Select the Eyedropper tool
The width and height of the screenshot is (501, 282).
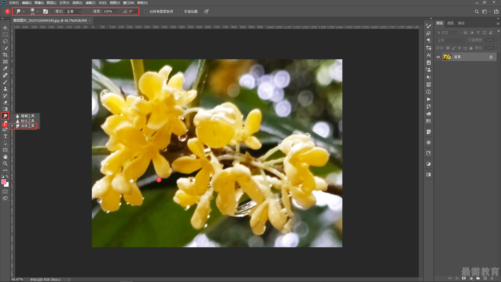pos(5,68)
